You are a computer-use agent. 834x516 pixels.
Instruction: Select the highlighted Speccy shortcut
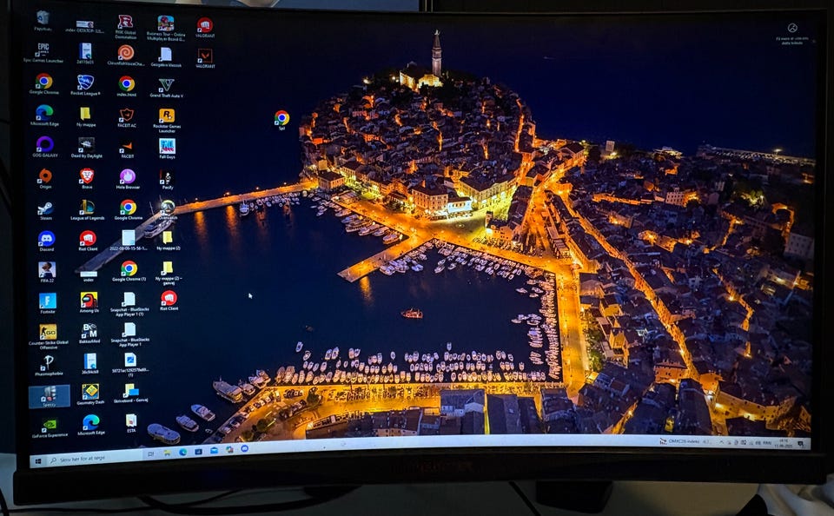pos(49,396)
